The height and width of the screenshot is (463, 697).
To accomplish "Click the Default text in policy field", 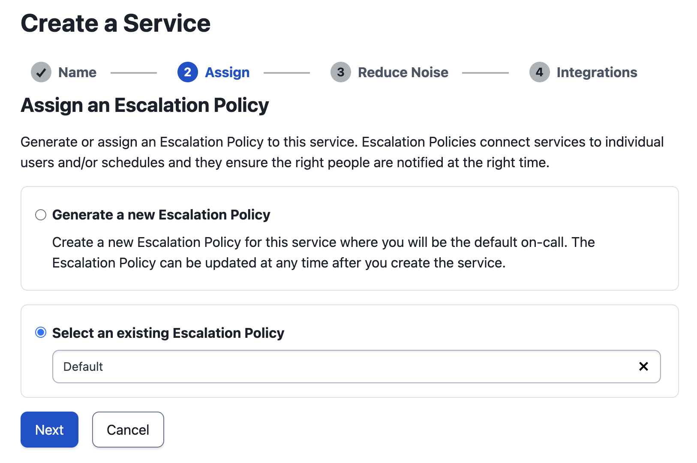I will pos(83,367).
